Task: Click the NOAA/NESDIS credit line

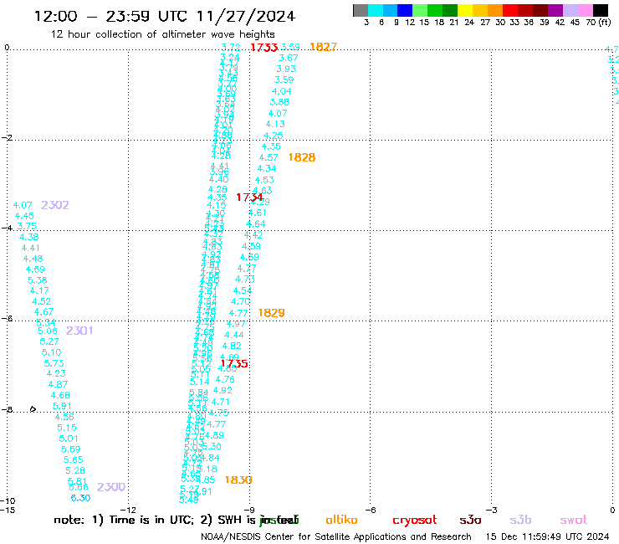Action: pos(336,536)
